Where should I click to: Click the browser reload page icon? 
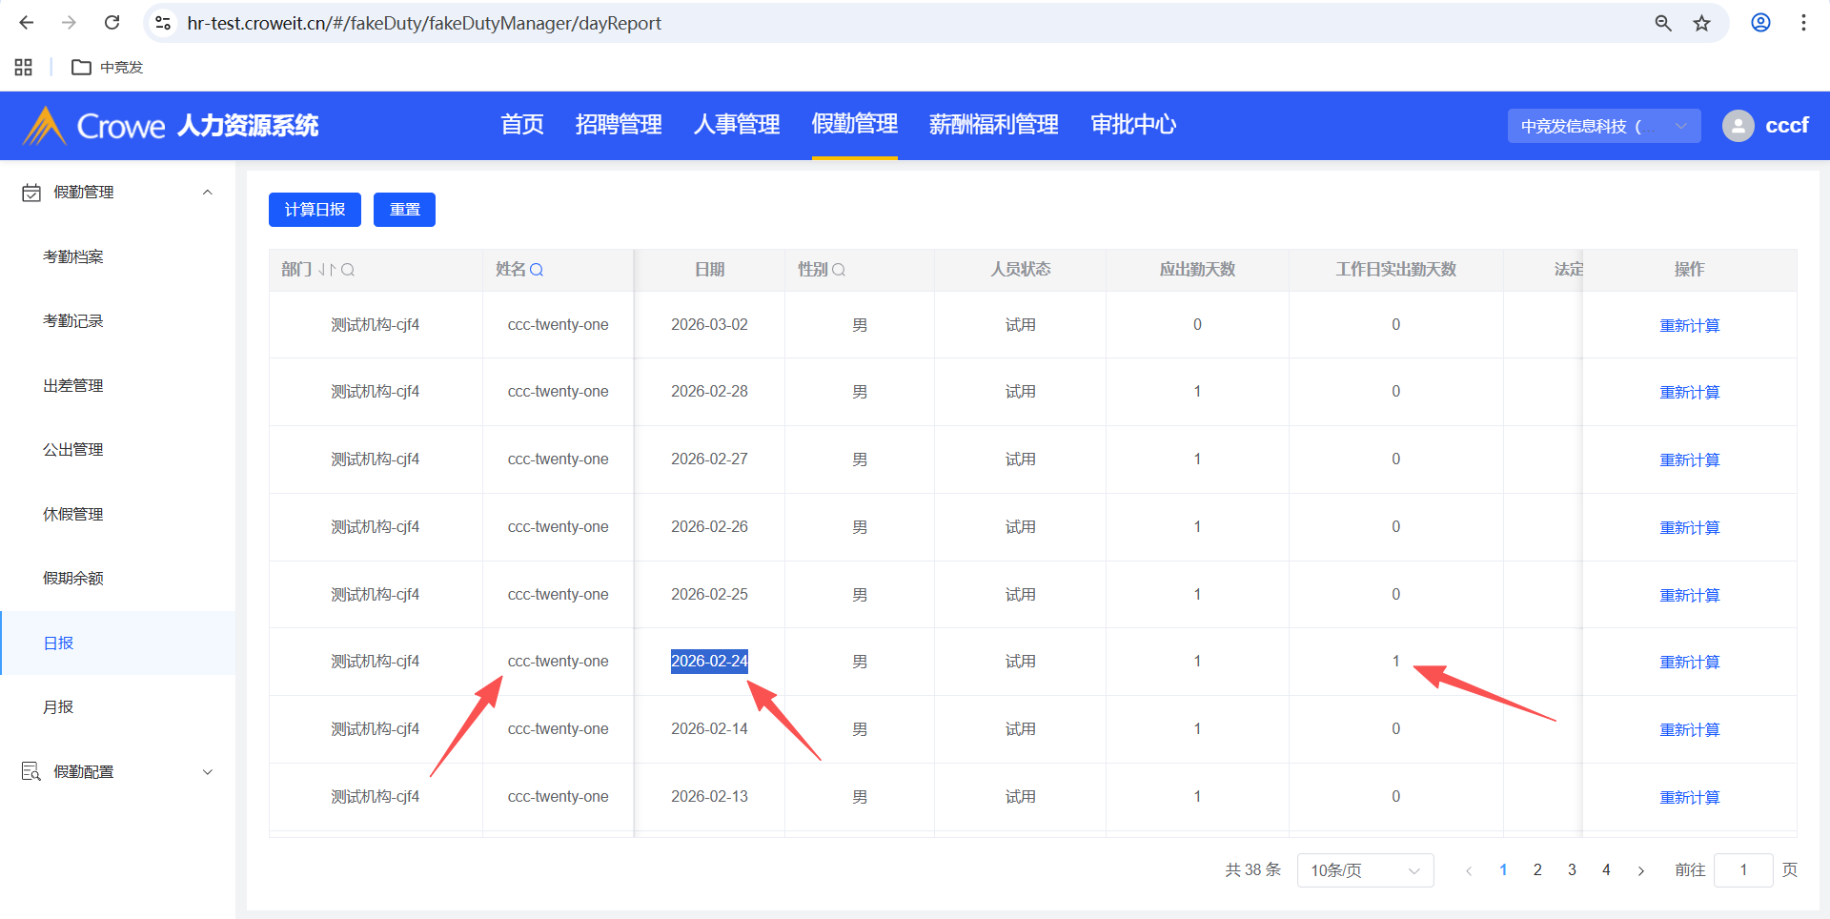[112, 23]
